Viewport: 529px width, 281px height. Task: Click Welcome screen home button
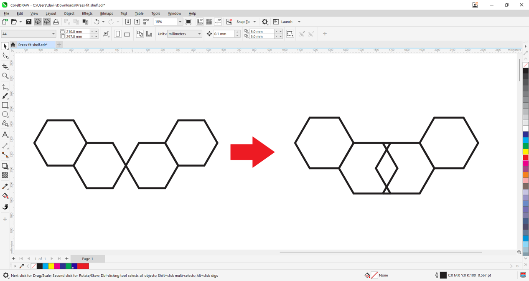[13, 45]
